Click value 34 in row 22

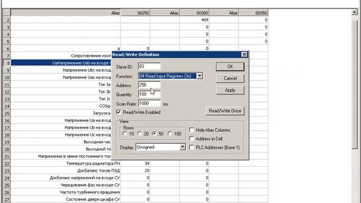coord(147,164)
